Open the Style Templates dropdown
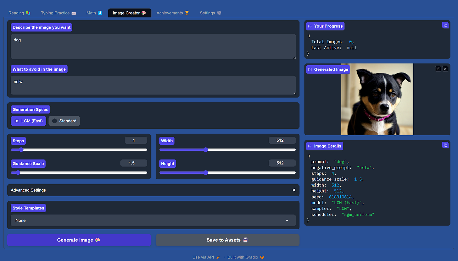 click(153, 220)
